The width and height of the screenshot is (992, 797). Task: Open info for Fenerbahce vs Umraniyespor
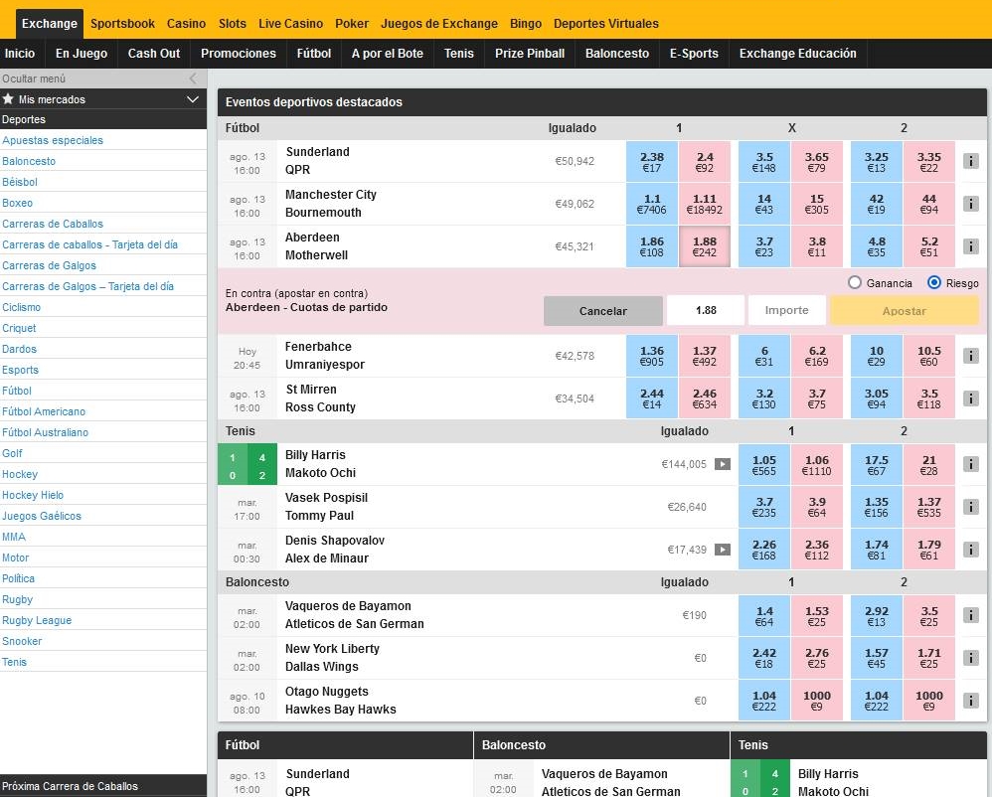click(x=971, y=355)
